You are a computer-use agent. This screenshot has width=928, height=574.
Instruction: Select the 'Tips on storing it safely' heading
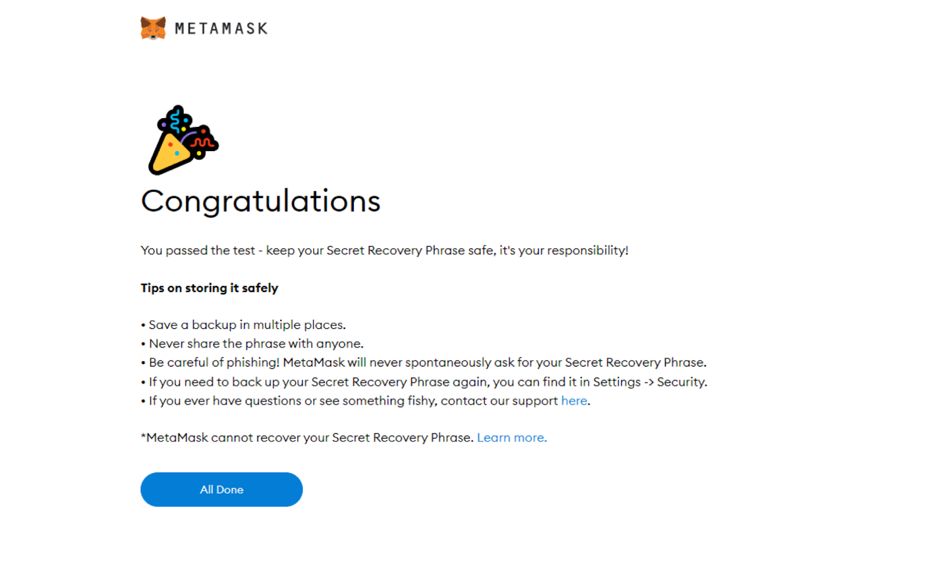[x=209, y=288]
